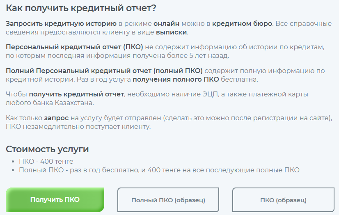The width and height of the screenshot is (339, 215).
Task: Click the green Получить ПКО button
Action: point(55,200)
